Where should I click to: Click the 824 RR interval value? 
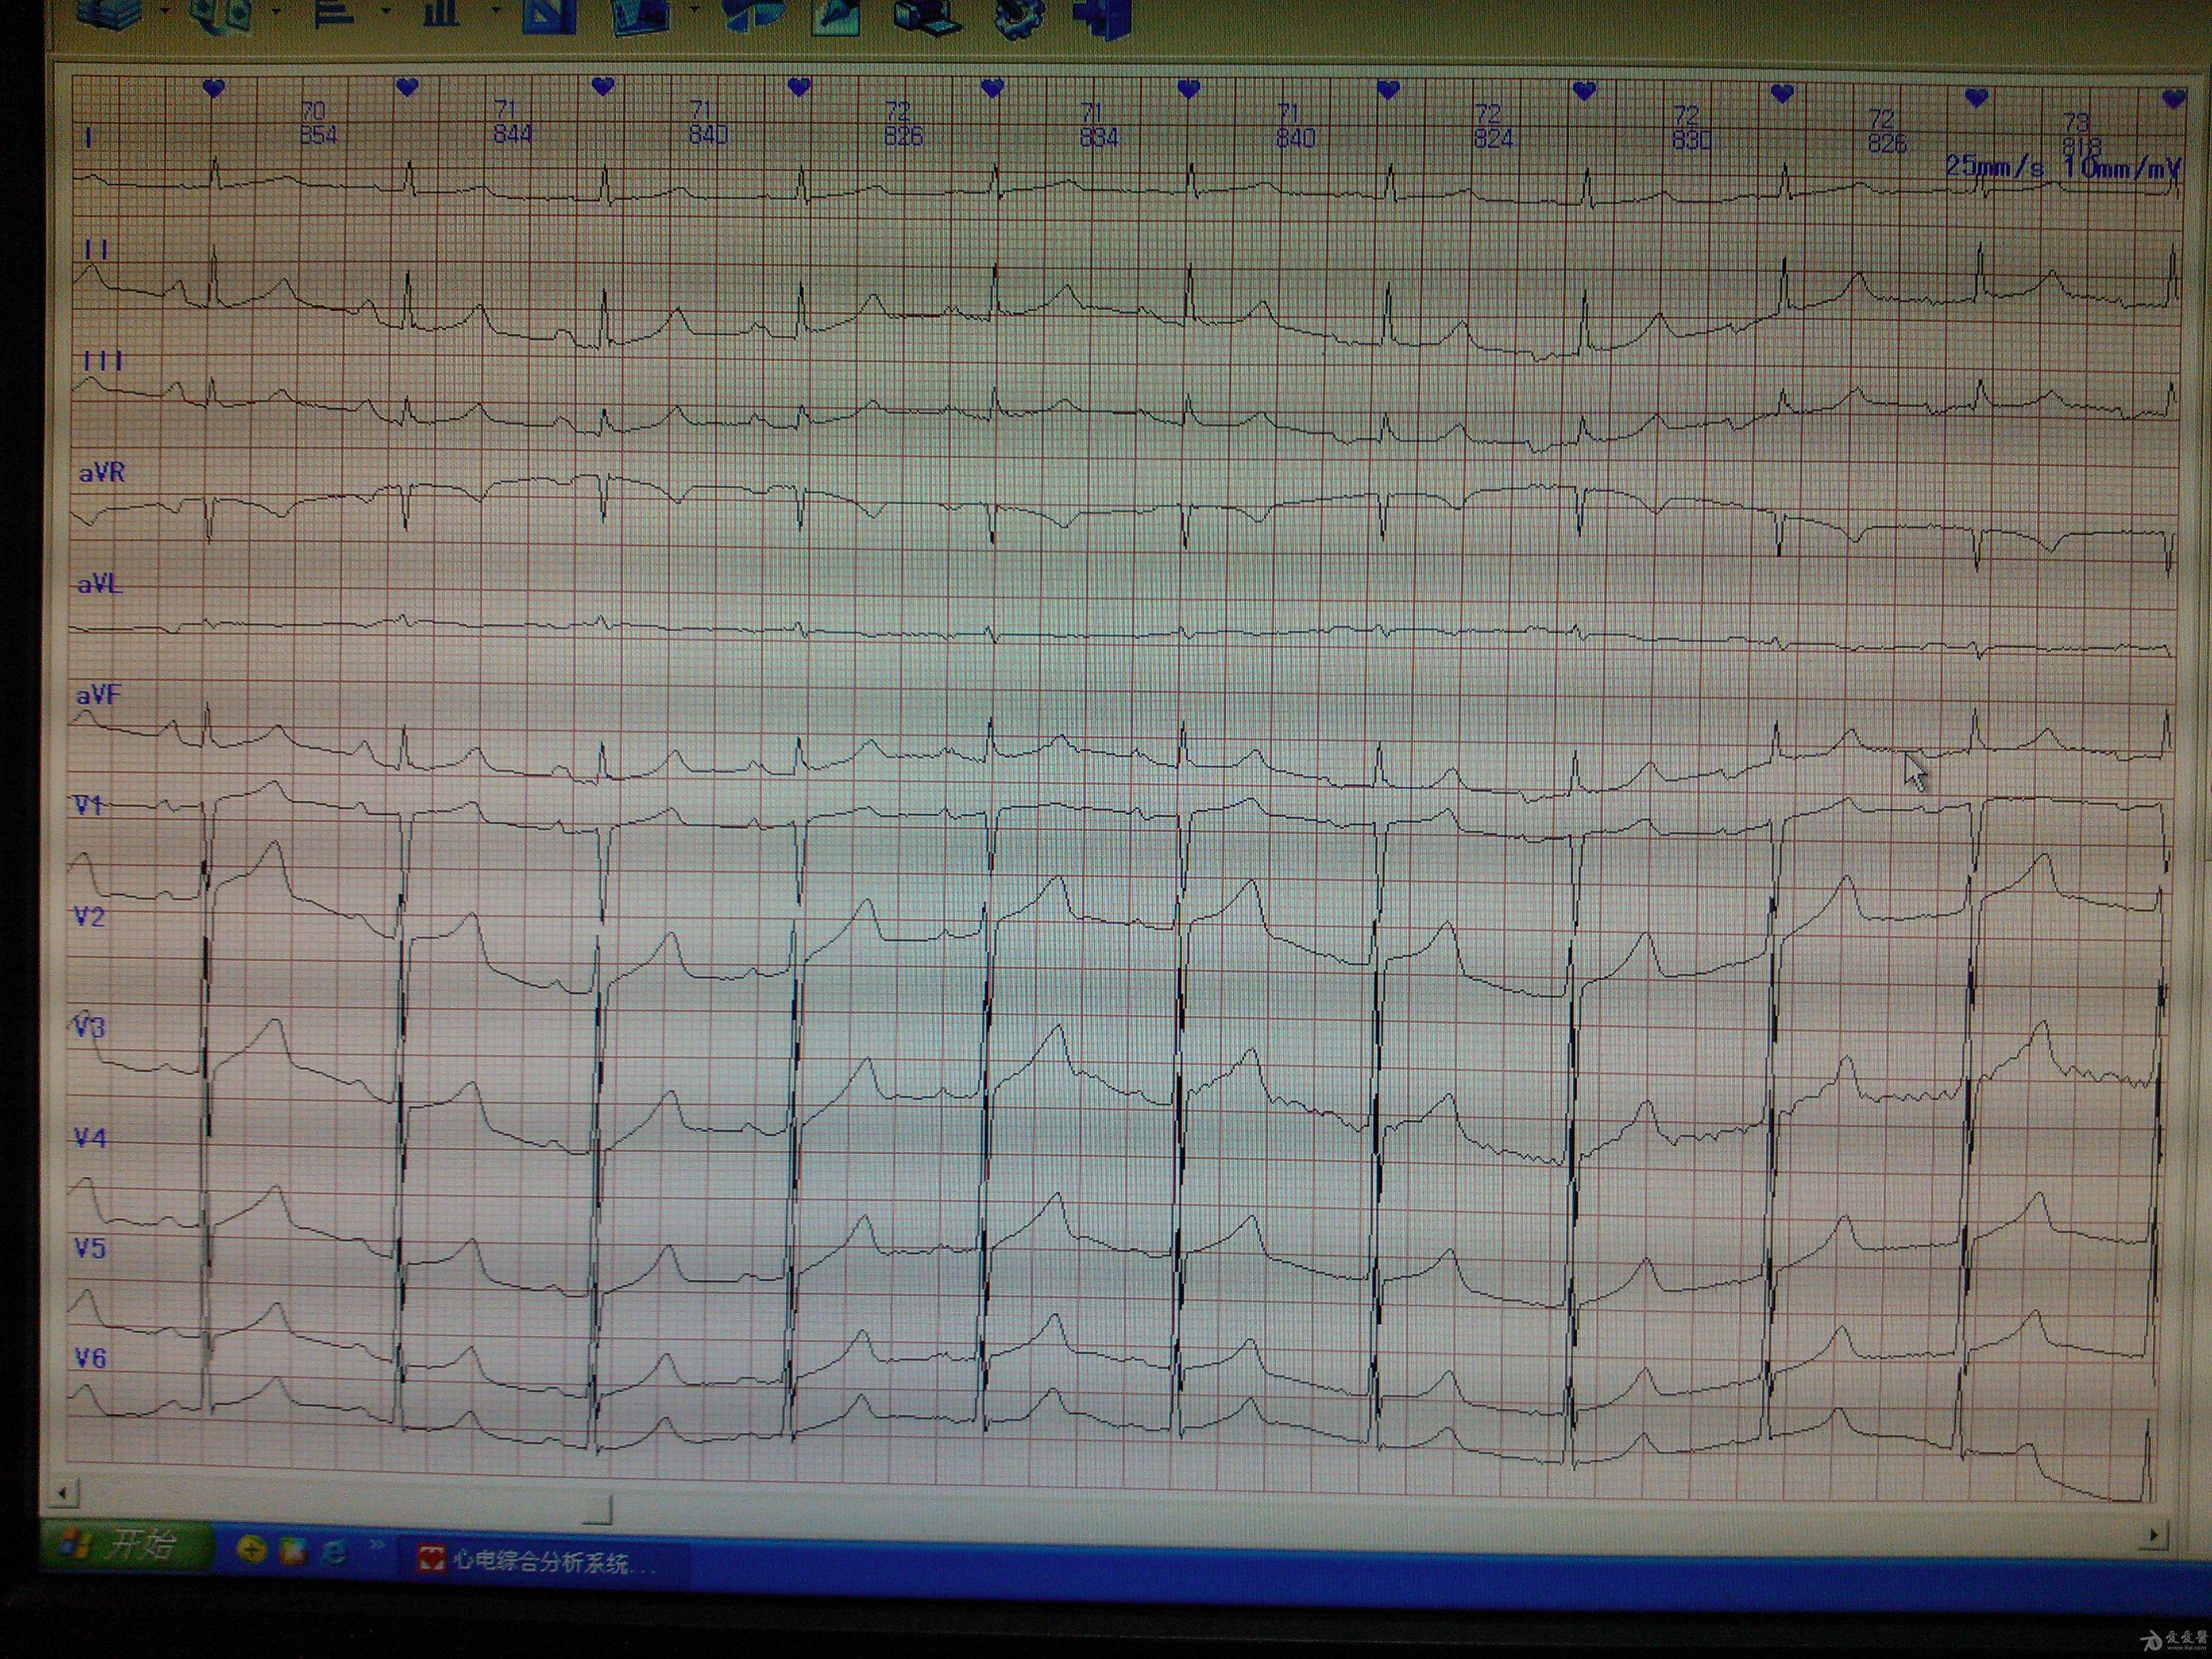1493,138
